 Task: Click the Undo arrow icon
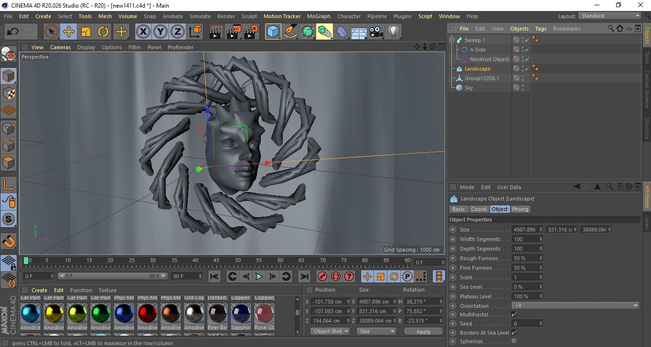[13, 32]
